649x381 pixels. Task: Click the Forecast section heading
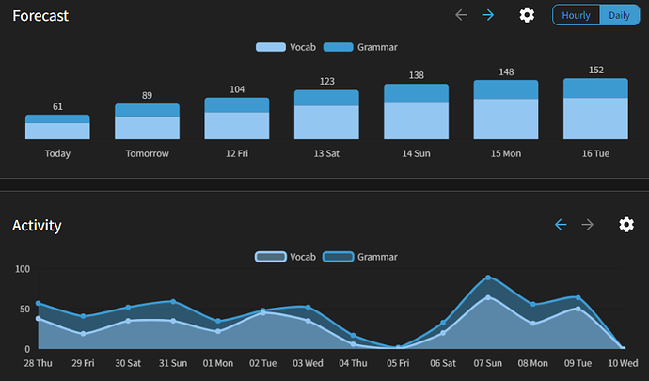point(40,16)
